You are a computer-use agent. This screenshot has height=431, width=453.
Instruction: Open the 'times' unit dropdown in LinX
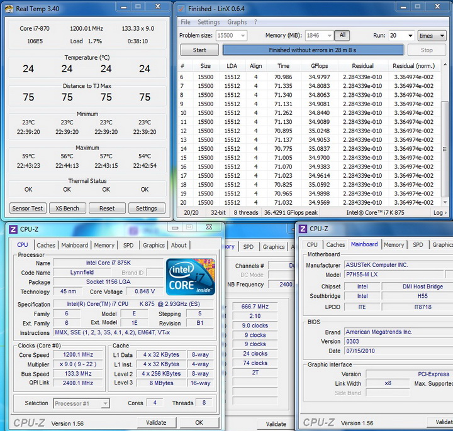[x=432, y=36]
